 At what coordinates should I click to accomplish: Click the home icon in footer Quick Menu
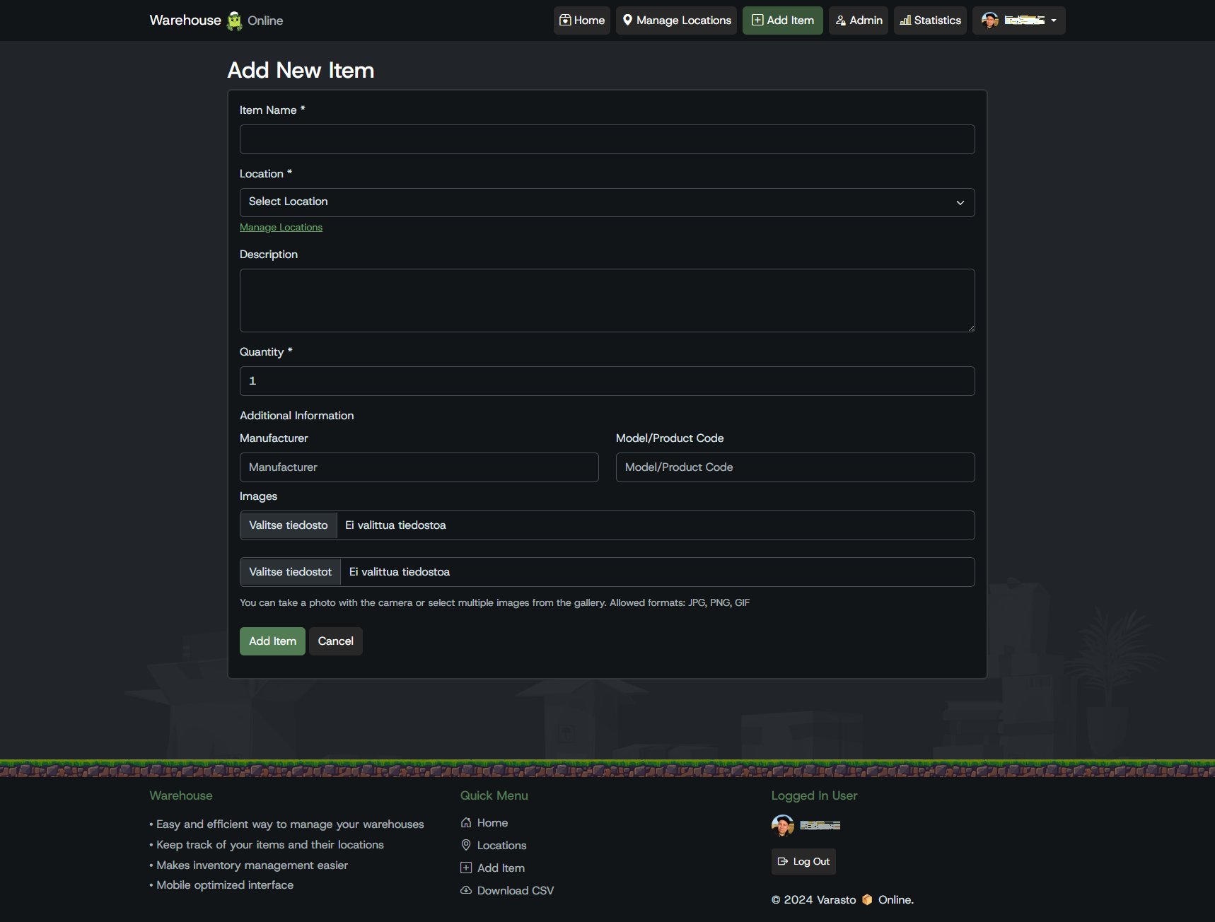click(466, 822)
